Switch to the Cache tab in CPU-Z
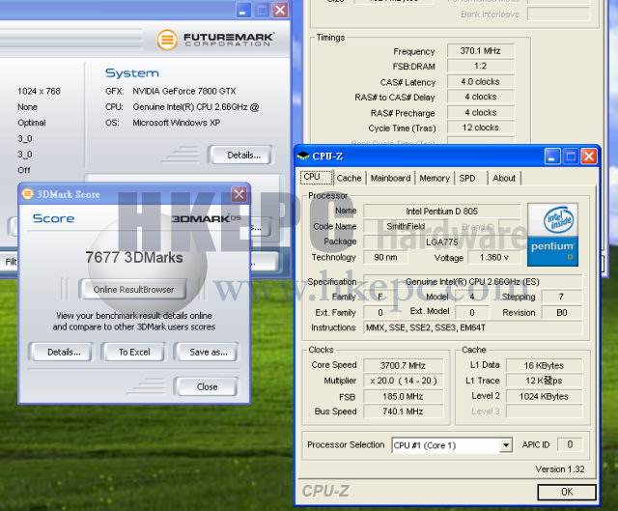618x511 pixels. (349, 178)
